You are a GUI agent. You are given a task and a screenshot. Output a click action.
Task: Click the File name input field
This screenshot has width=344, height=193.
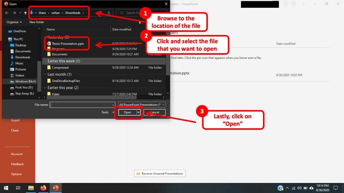(82, 105)
